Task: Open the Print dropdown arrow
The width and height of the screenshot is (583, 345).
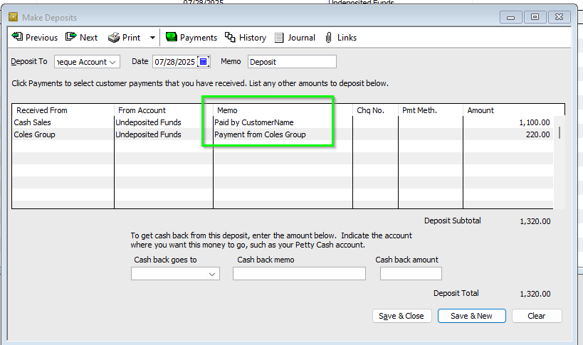Action: [x=152, y=38]
